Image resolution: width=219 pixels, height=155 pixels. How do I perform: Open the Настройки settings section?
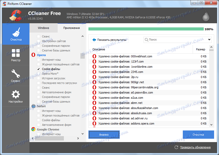click(16, 96)
